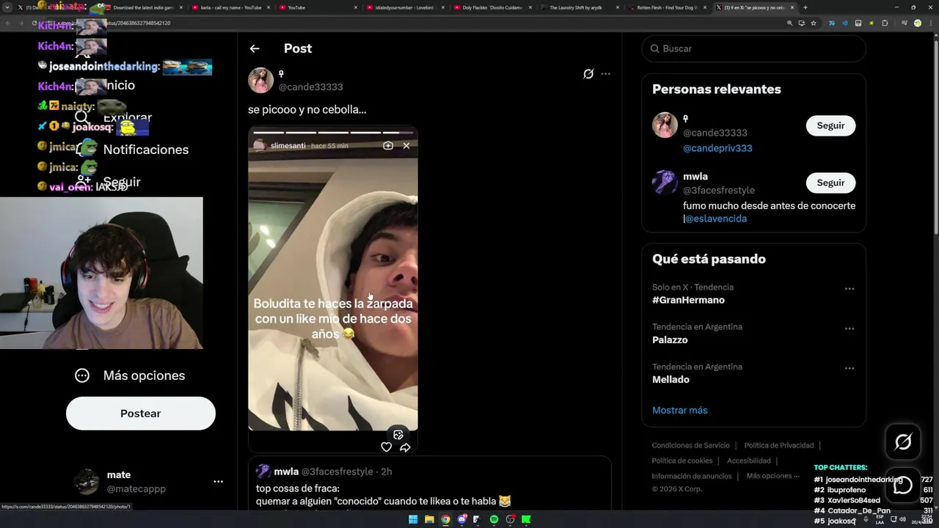The height and width of the screenshot is (528, 939).
Task: Like the story with heart icon
Action: 387,447
